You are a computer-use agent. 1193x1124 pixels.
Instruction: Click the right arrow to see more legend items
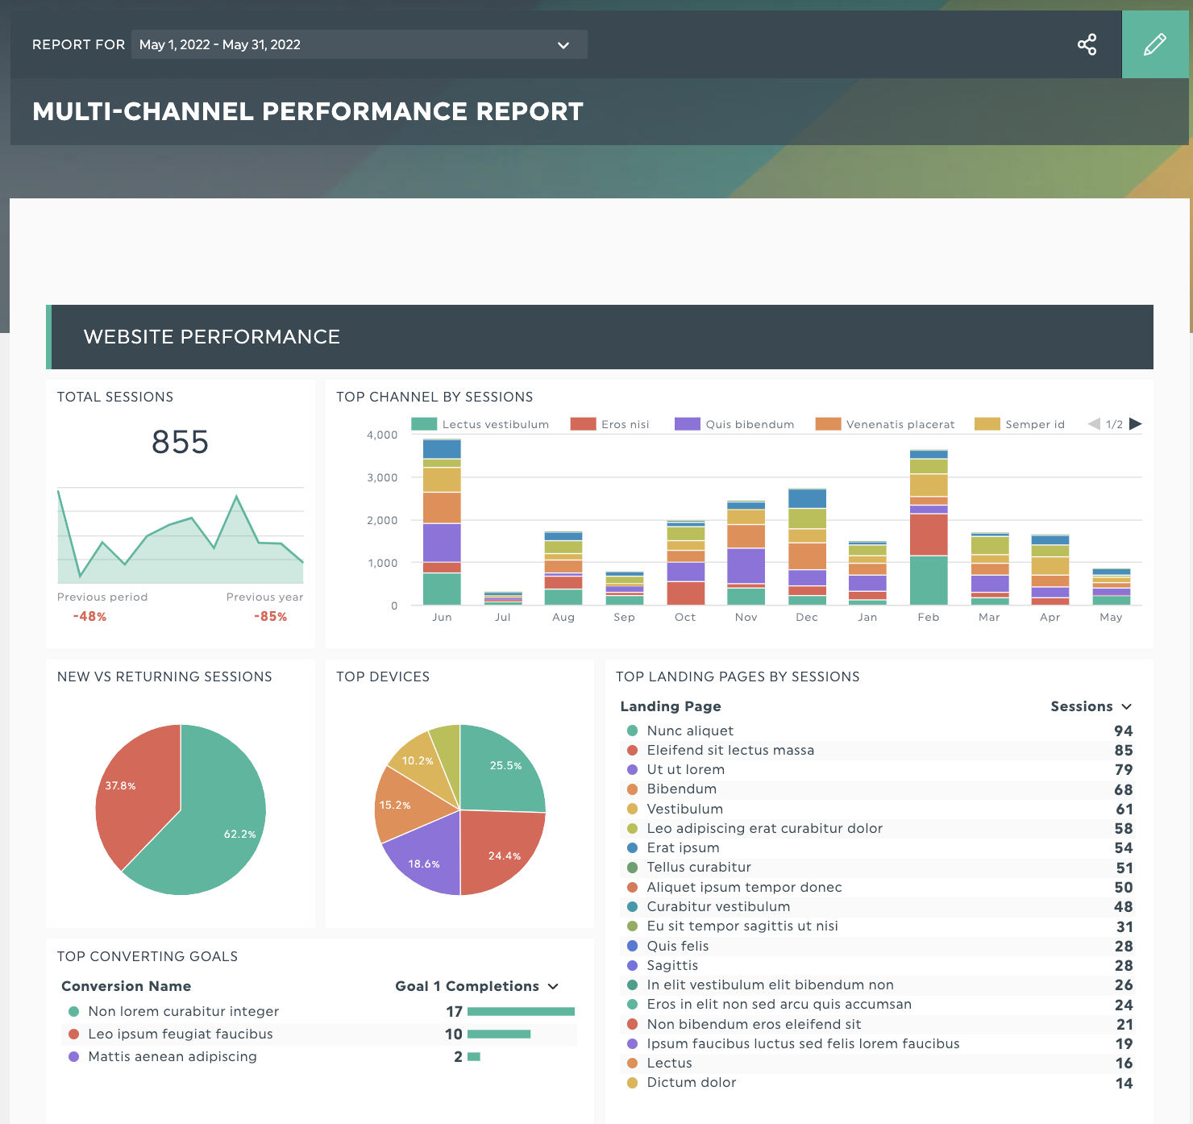point(1135,423)
